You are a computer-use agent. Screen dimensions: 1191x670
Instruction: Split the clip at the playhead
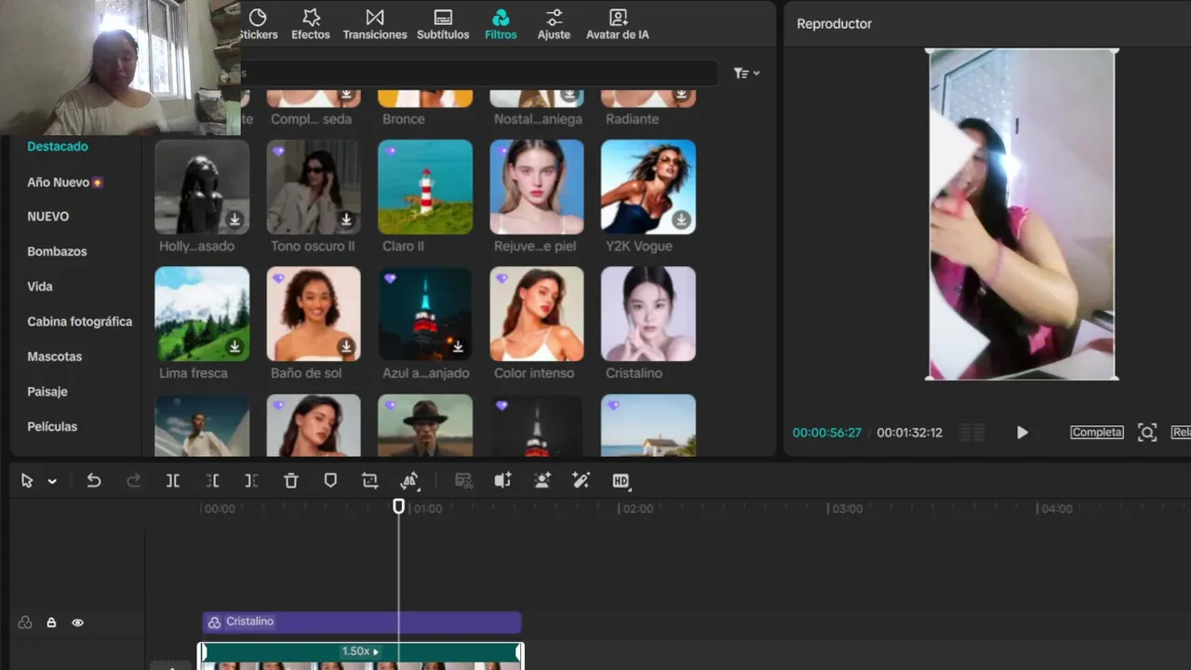pyautogui.click(x=173, y=481)
